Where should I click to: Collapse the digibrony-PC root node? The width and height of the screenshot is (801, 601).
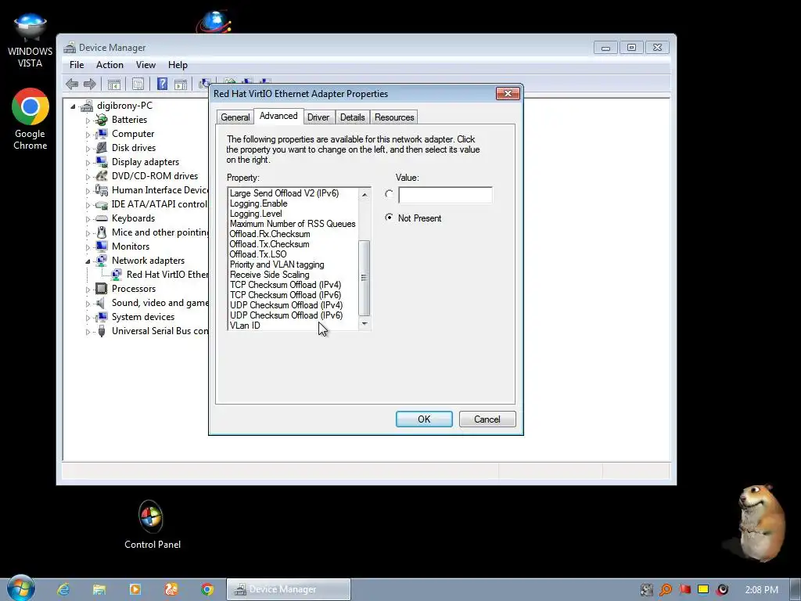click(x=73, y=106)
